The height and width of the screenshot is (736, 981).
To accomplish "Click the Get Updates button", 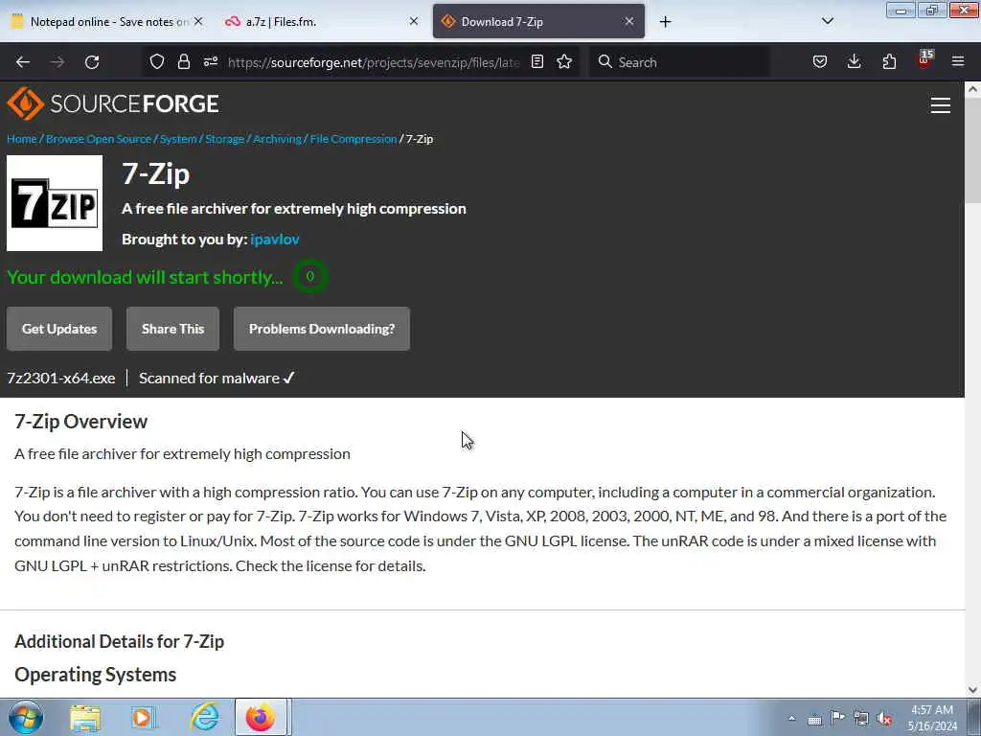I will 59,329.
